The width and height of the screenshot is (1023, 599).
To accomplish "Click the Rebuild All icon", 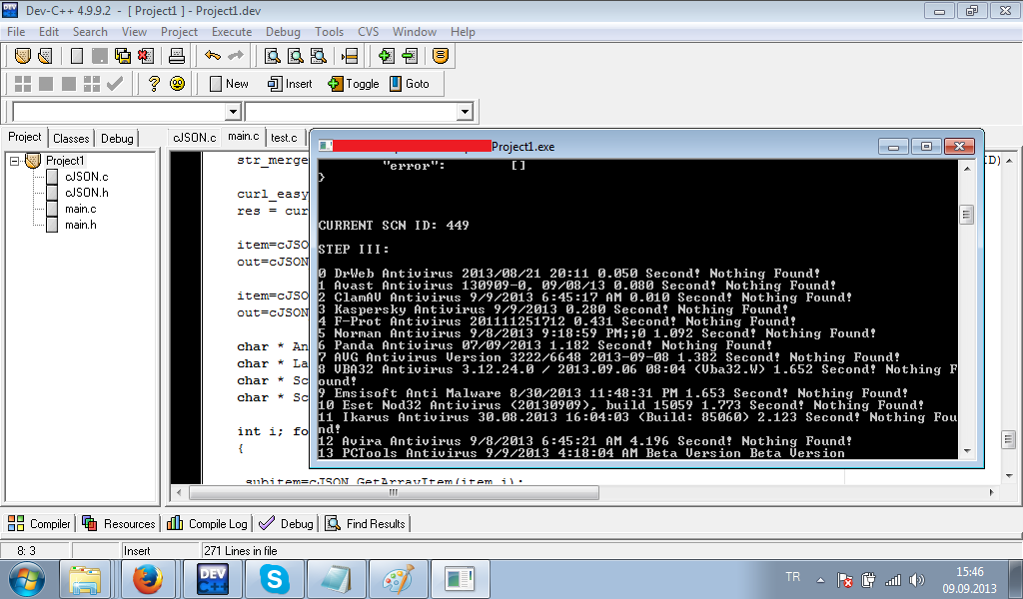I will tap(92, 84).
